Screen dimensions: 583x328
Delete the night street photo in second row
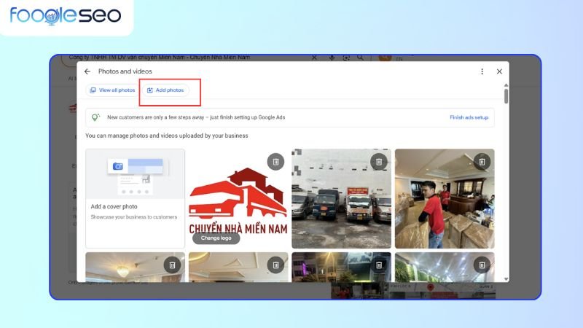[x=378, y=265]
